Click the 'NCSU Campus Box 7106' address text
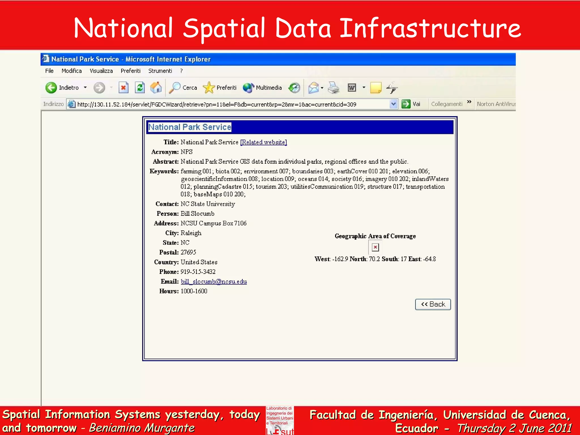The height and width of the screenshot is (435, 580). point(214,223)
